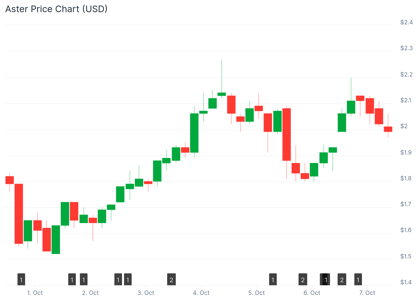Click the event marker 1 just before 7. Oct
417x304 pixels.
coord(358,279)
